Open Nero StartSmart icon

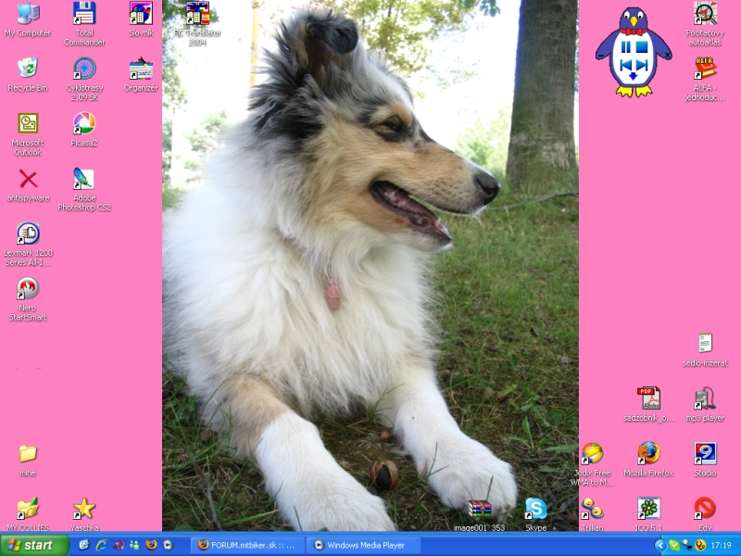point(28,289)
